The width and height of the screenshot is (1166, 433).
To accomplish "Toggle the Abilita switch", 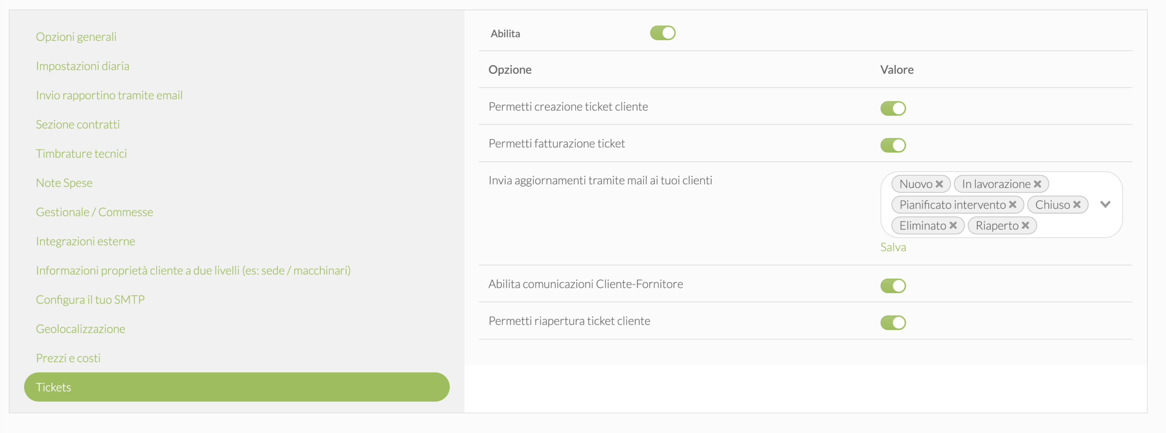I will (x=662, y=33).
